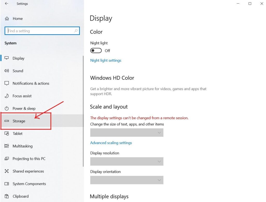Image resolution: width=266 pixels, height=202 pixels.
Task: Click the Shared experiences icon
Action: click(x=6, y=171)
